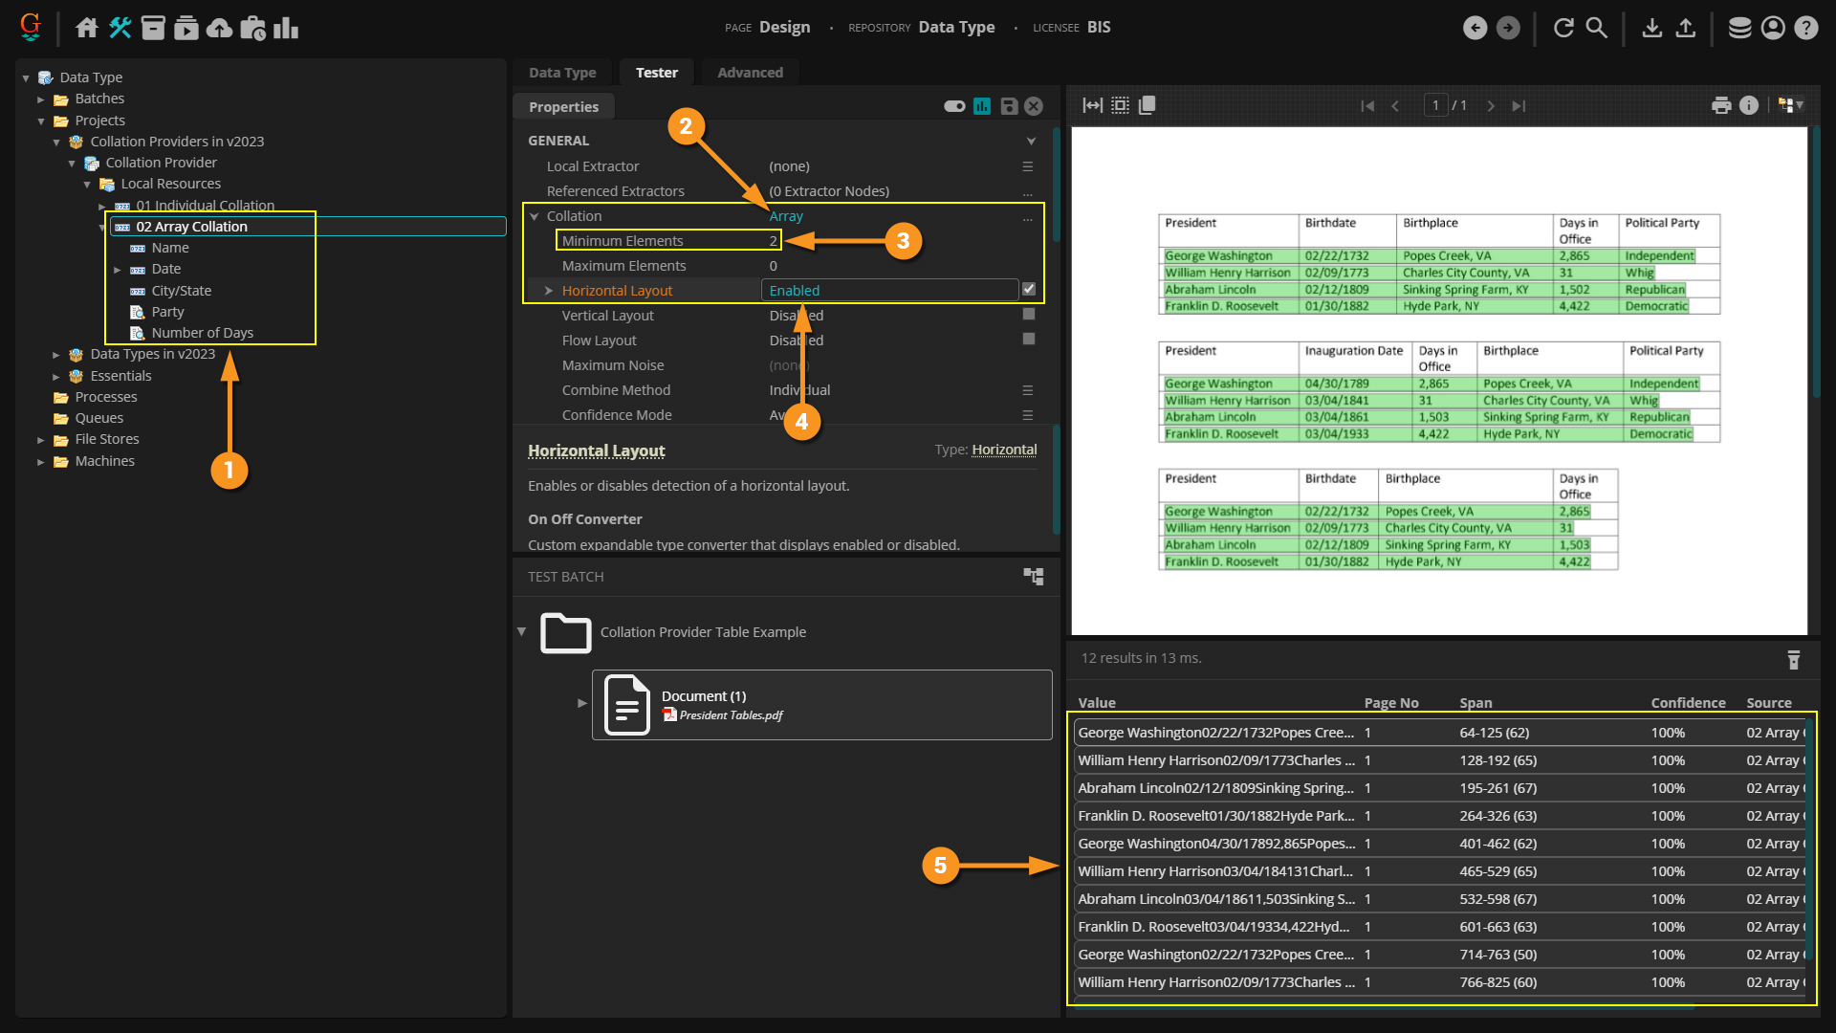Save properties using the disk icon
The height and width of the screenshot is (1033, 1836).
coord(1009,106)
